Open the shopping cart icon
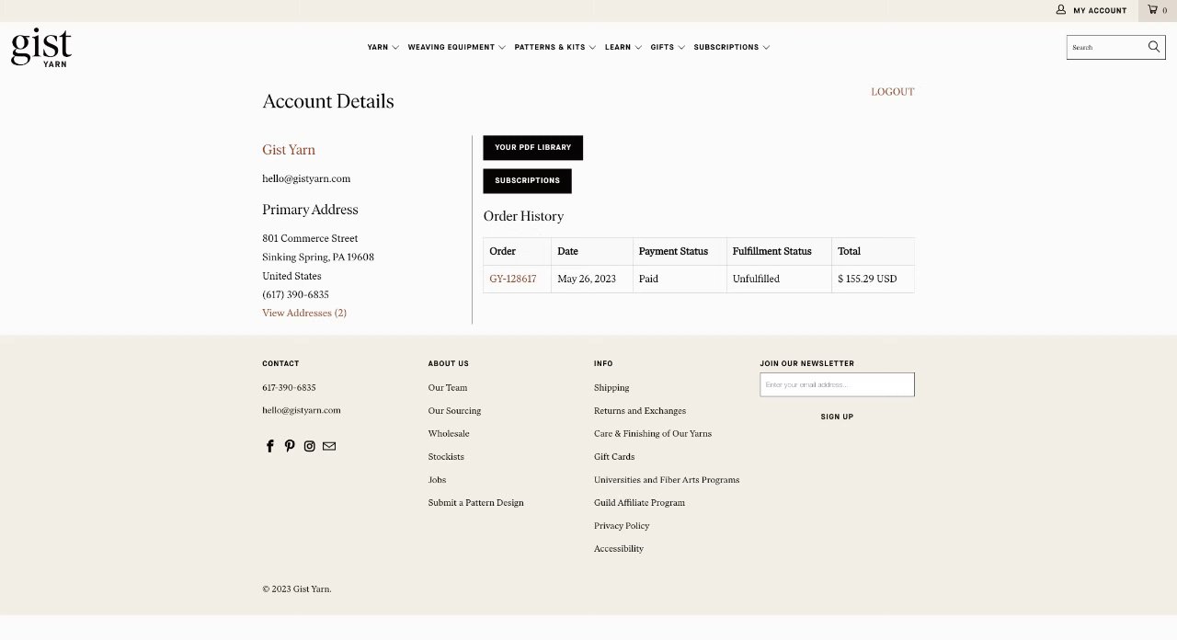 pos(1153,10)
